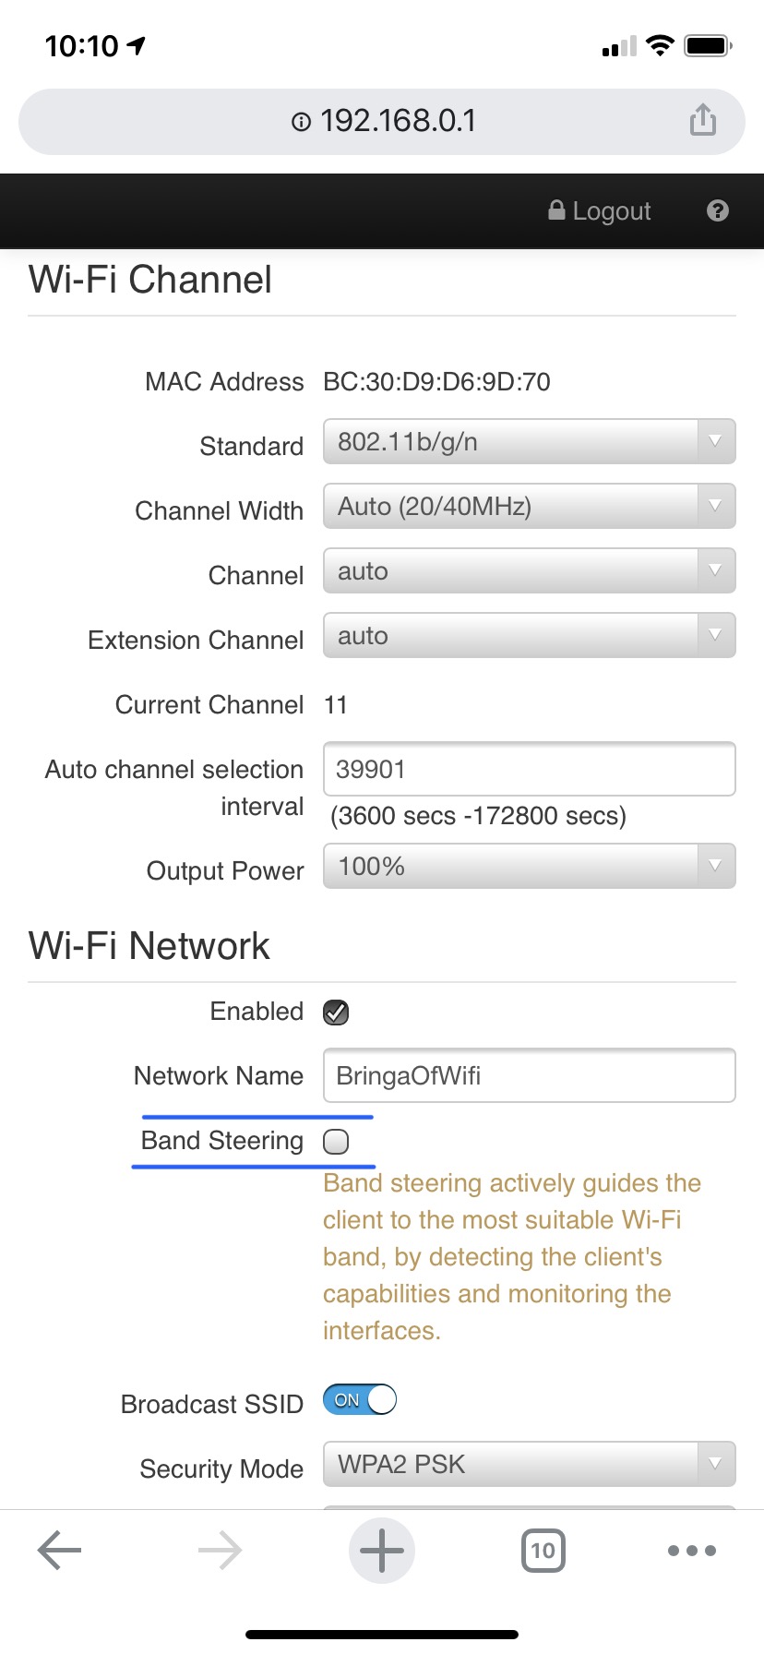The image size is (764, 1654).
Task: Tap the 192.168.0.1 address bar
Action: tap(398, 121)
